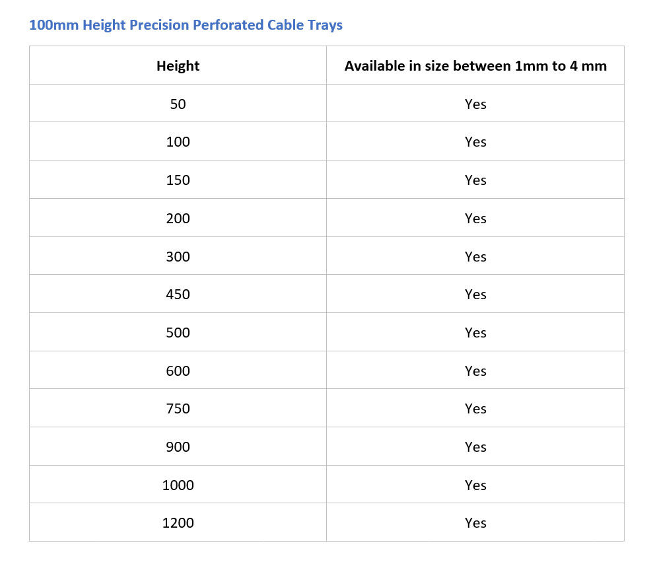Select the 600 height cell
655x566 pixels.
pyautogui.click(x=178, y=371)
